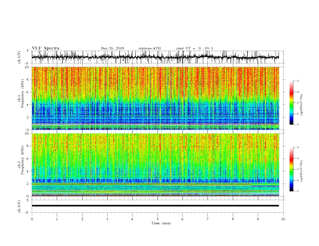319x246 pixels.
Task: Click the "station=ATH" label
Action: [x=149, y=48]
